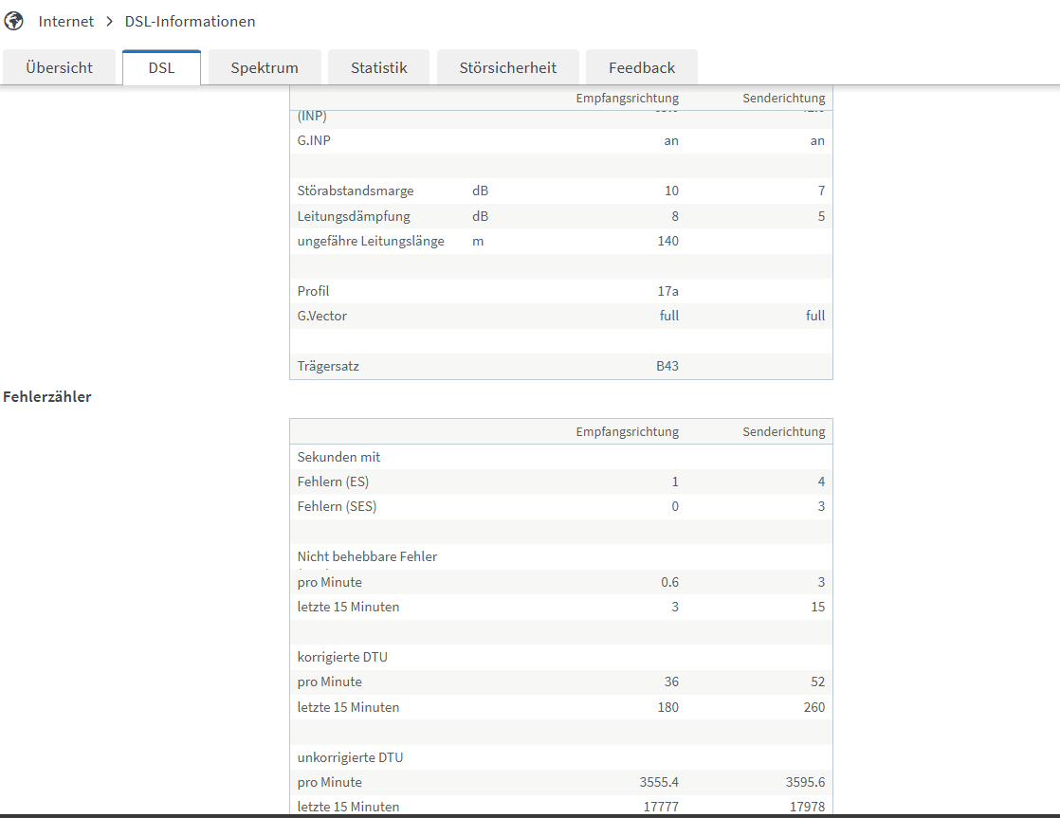The height and width of the screenshot is (818, 1060).
Task: Click korrigierte DTU send value 260
Action: [x=813, y=707]
